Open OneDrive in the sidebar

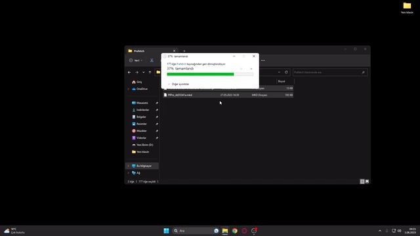(140, 89)
